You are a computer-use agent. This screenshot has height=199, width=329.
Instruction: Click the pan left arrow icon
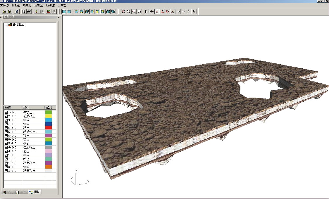click(184, 12)
